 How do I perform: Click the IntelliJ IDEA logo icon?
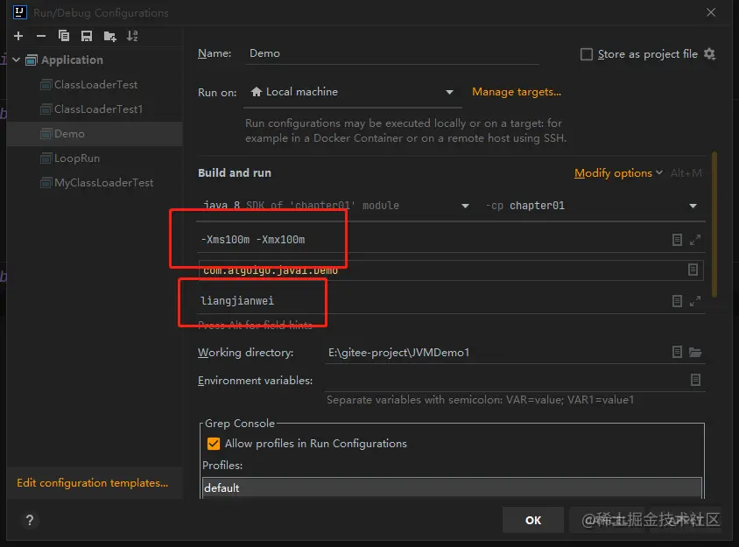coord(19,11)
